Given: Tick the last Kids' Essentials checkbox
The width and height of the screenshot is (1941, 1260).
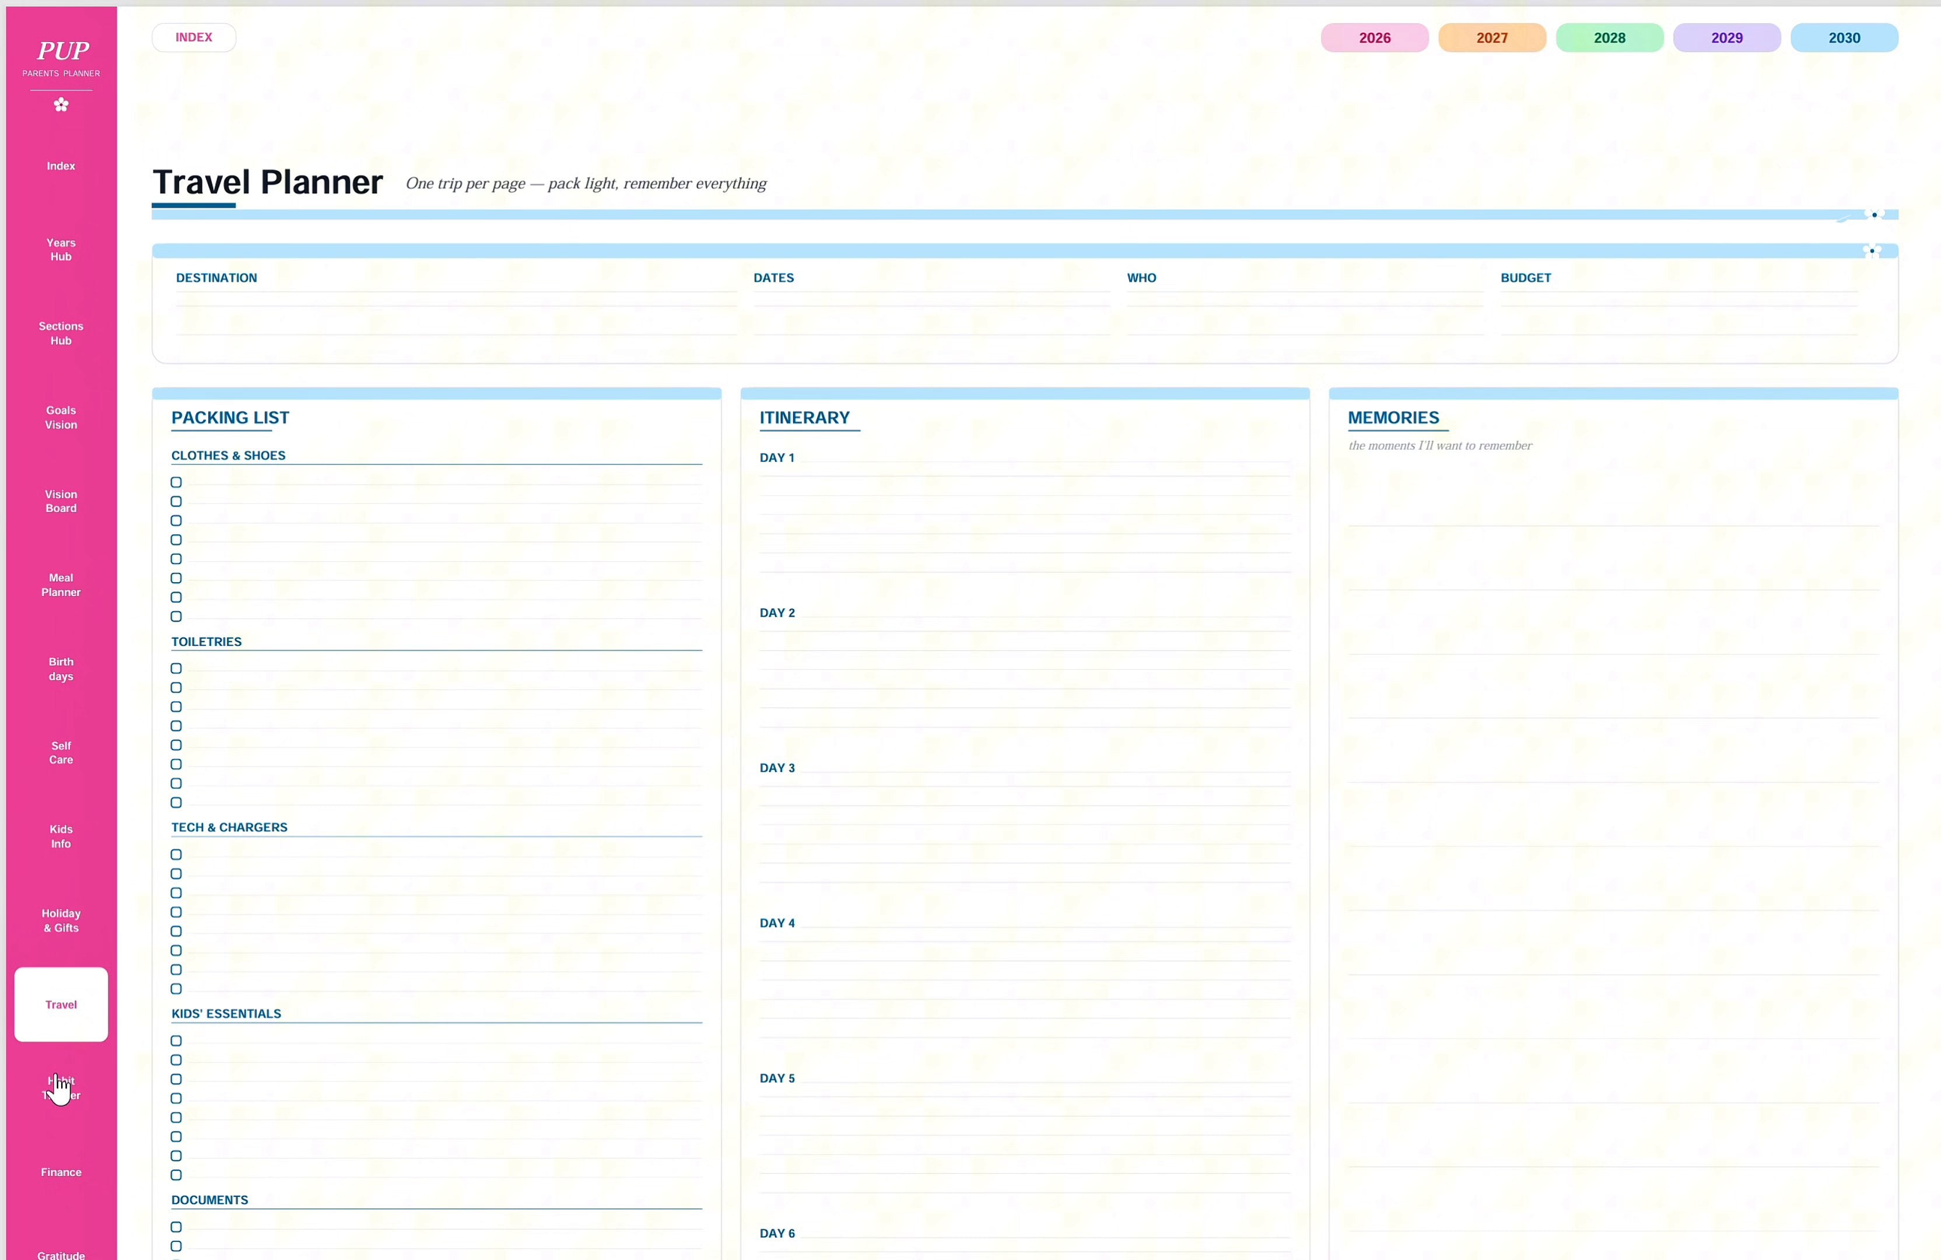Looking at the screenshot, I should pyautogui.click(x=176, y=1175).
